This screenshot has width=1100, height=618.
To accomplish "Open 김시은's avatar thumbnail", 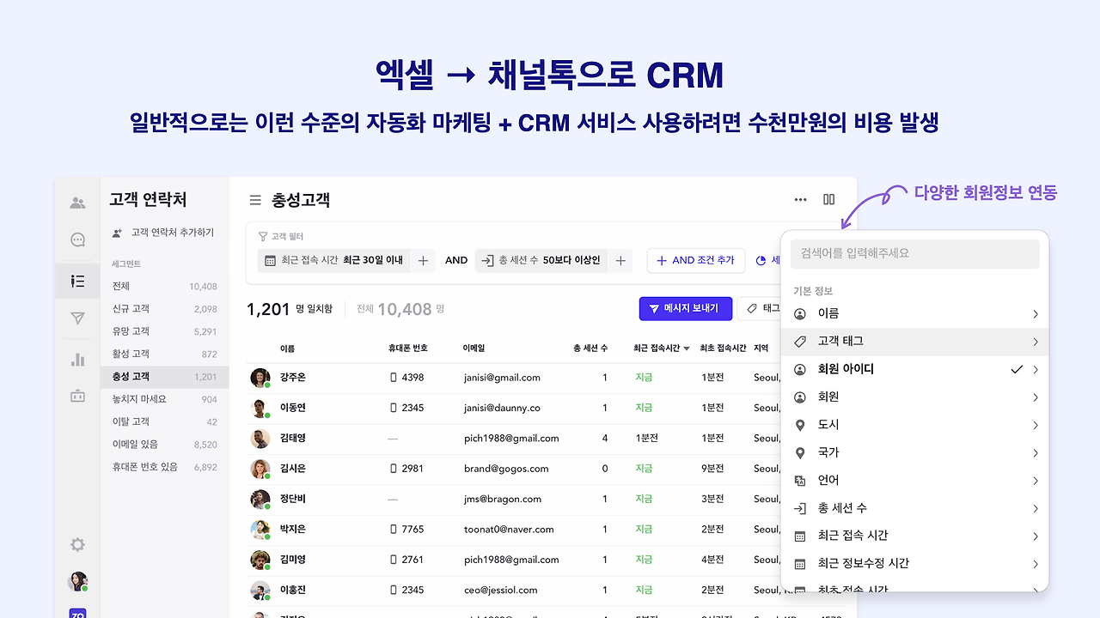I will pyautogui.click(x=260, y=469).
